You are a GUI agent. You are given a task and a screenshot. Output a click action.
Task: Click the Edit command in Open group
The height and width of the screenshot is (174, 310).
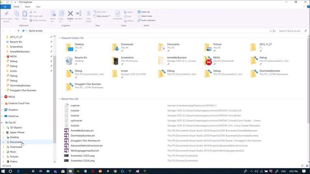pyautogui.click(x=127, y=16)
